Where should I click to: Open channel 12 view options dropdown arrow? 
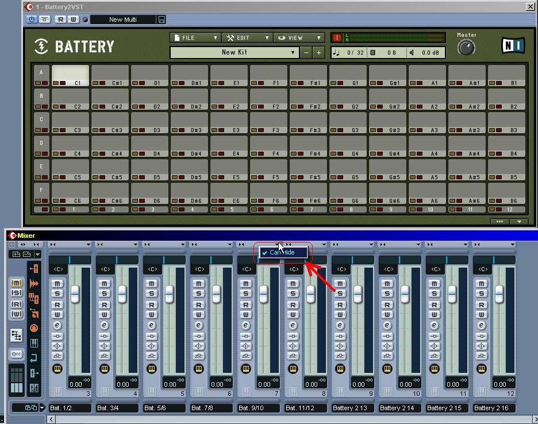(512, 245)
